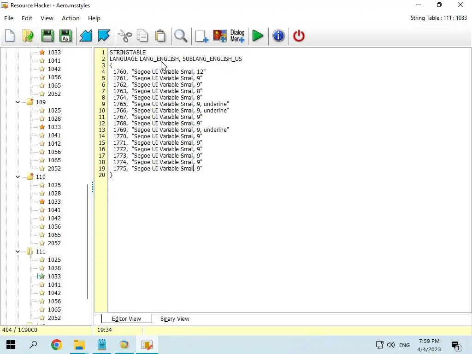Open the Dialog Merge toolbar icon
Viewport: 472px width, 354px height.
tap(237, 36)
